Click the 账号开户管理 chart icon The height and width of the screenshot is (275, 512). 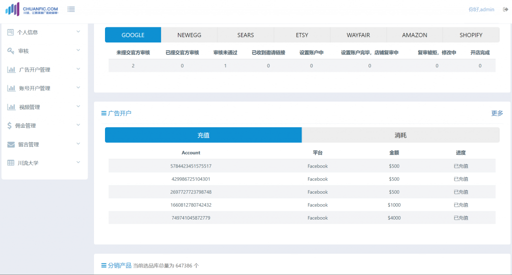click(x=11, y=88)
